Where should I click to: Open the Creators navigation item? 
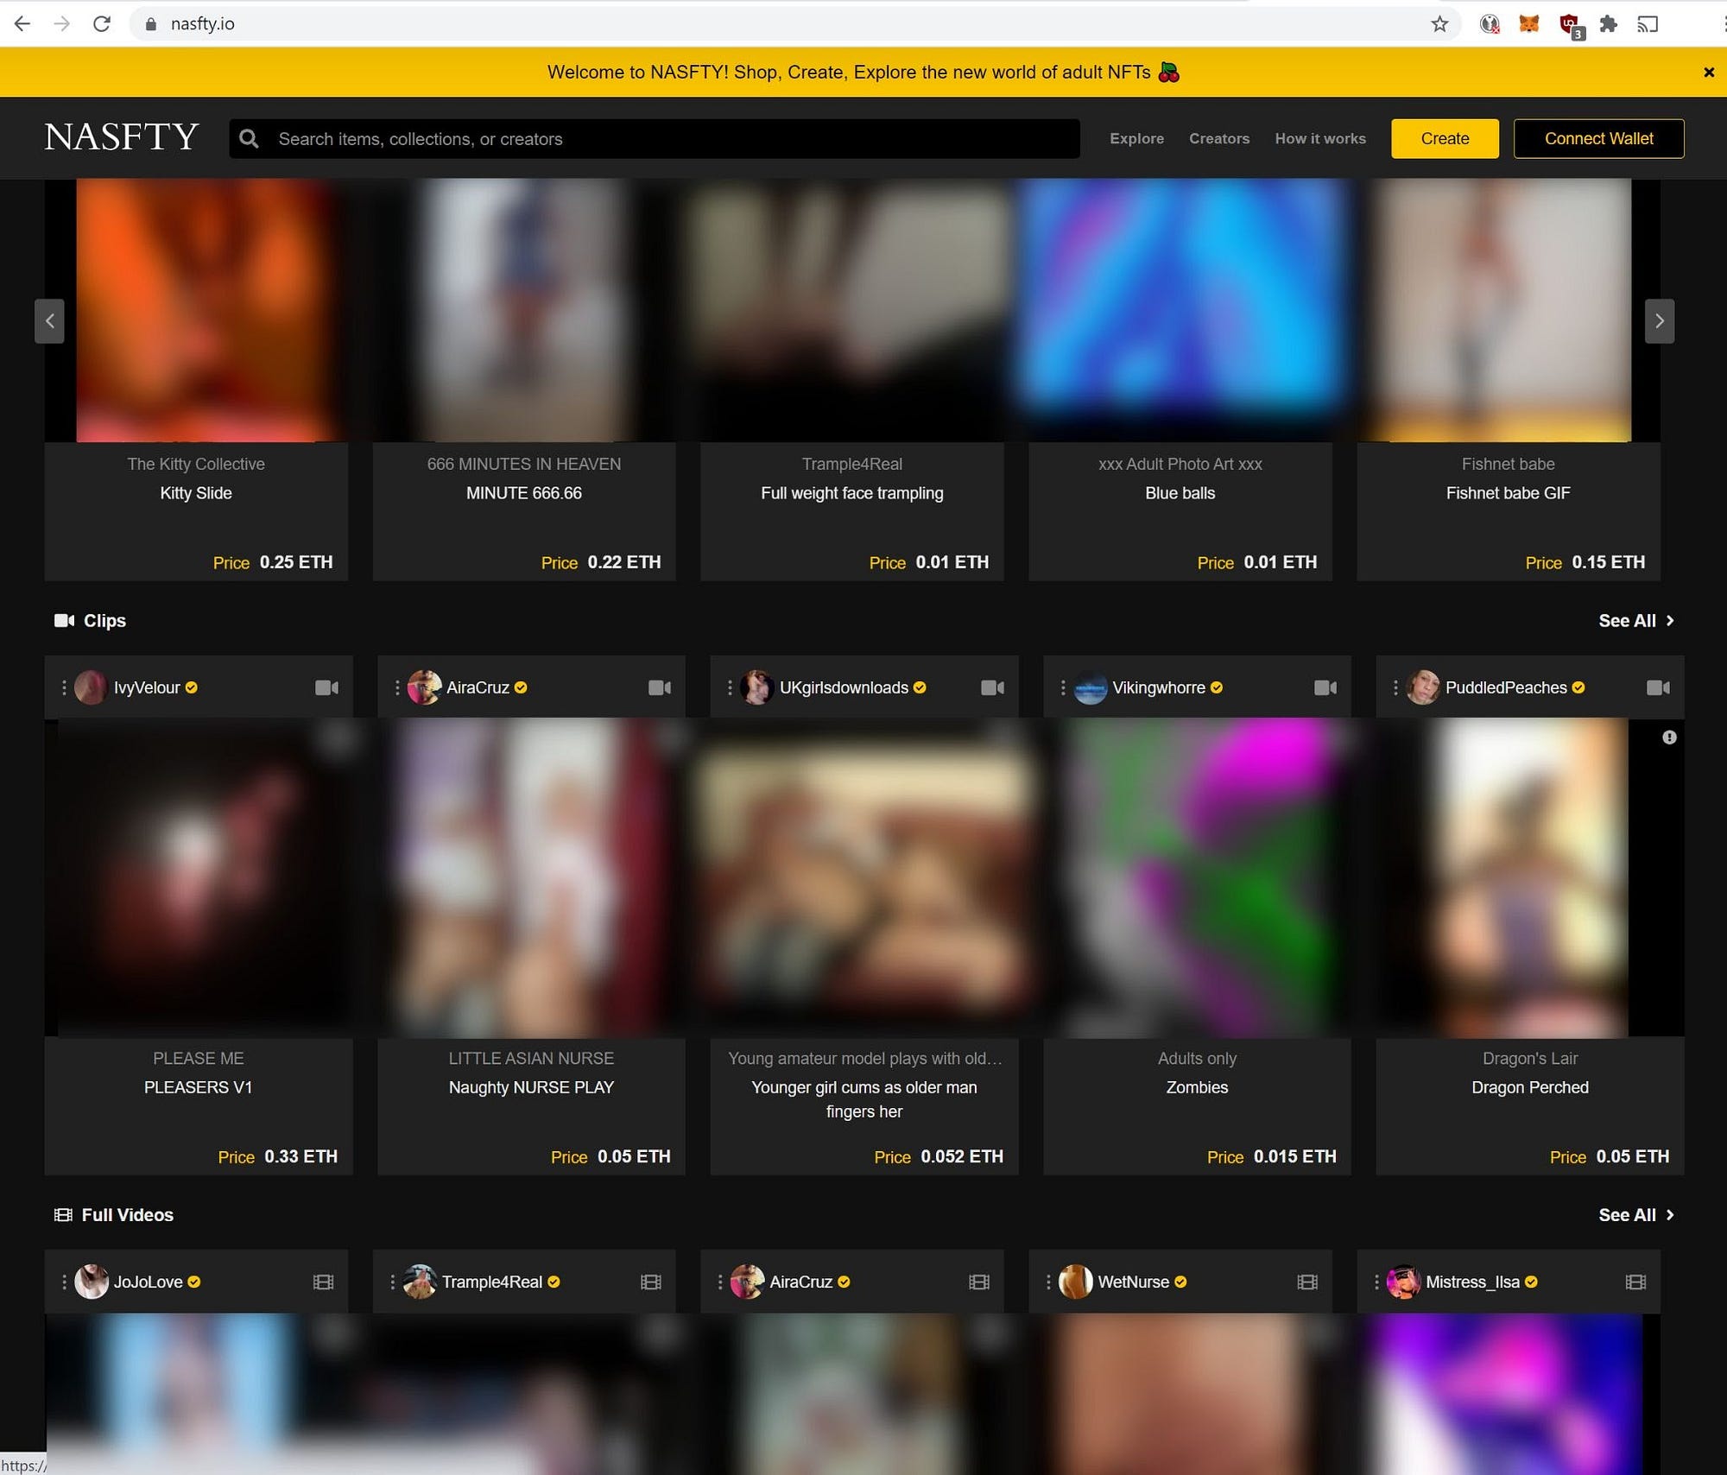[1218, 138]
